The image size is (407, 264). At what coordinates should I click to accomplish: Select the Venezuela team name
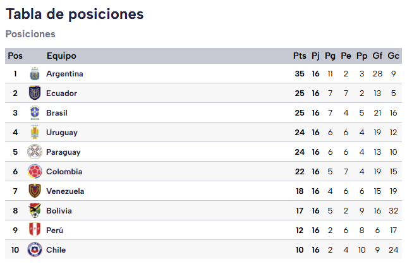tap(65, 191)
